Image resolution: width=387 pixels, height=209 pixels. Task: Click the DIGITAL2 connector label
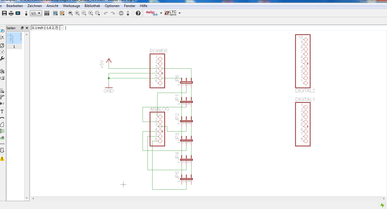click(305, 91)
